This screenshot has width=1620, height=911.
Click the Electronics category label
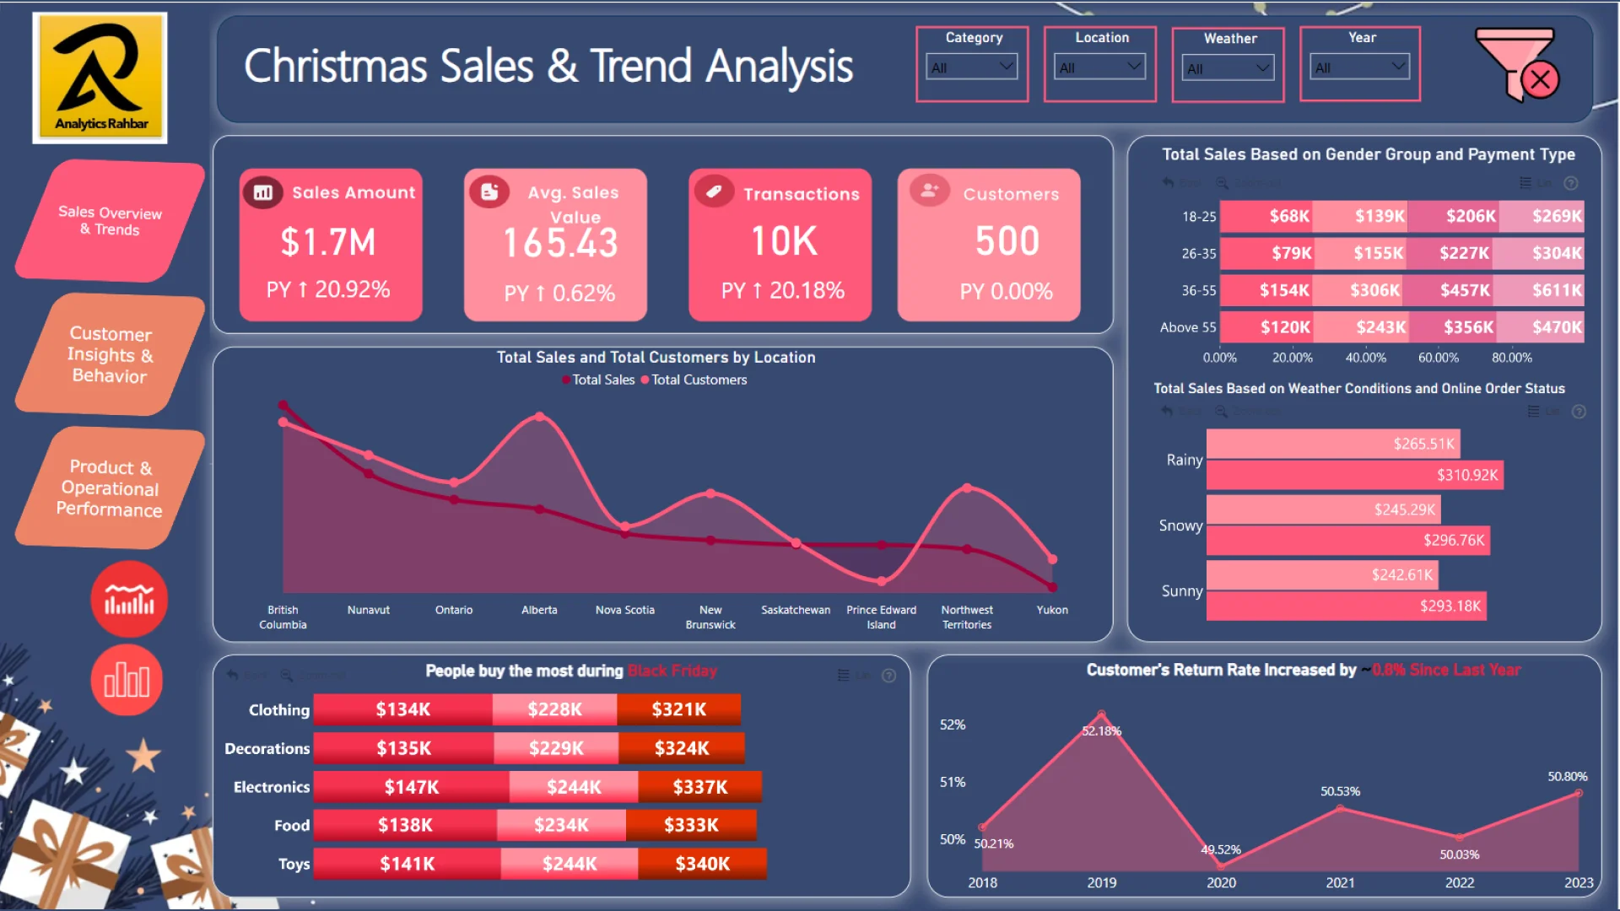click(272, 787)
